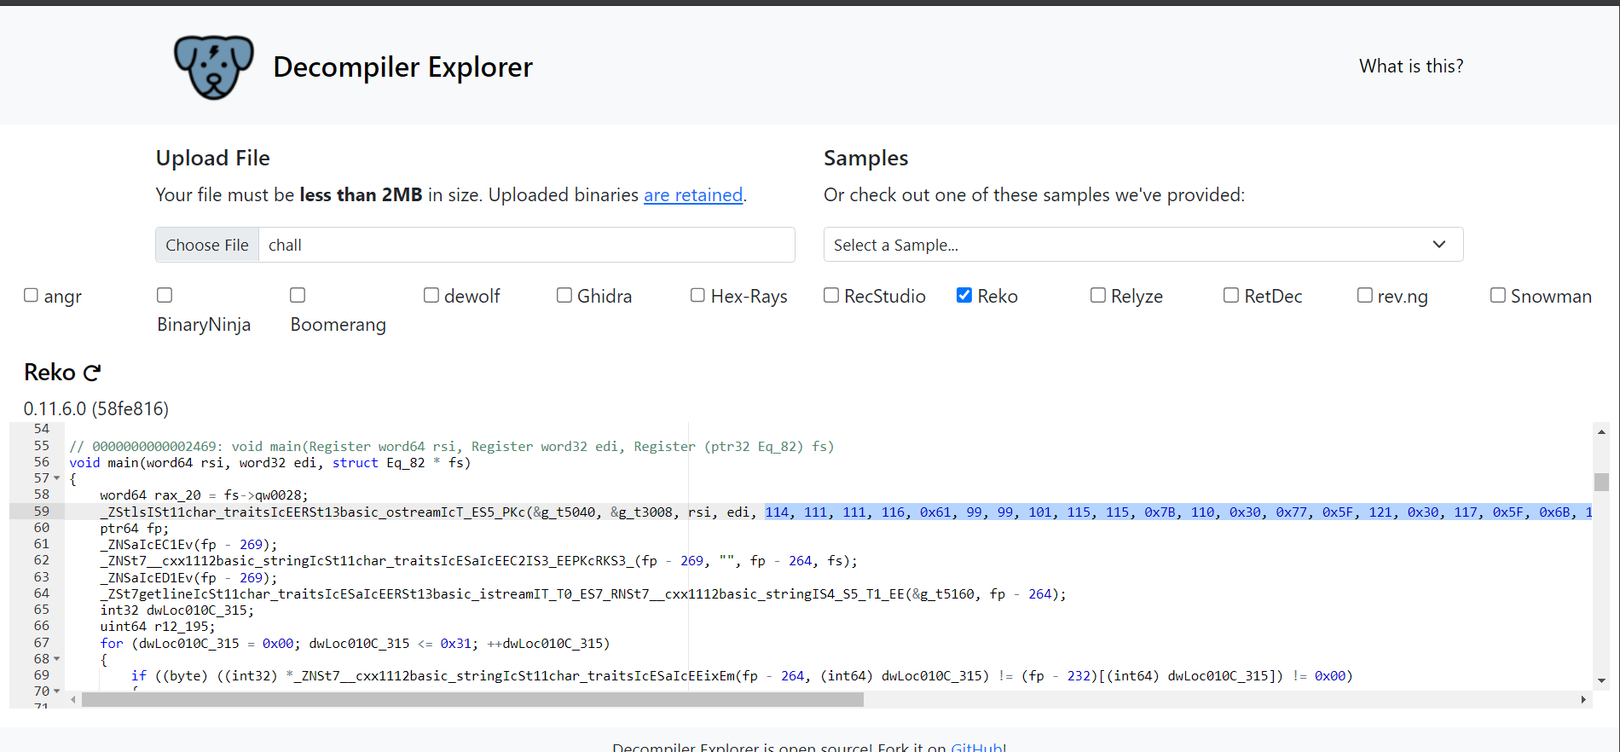Click the Decompiler Explorer title
The width and height of the screenshot is (1620, 752).
click(402, 67)
